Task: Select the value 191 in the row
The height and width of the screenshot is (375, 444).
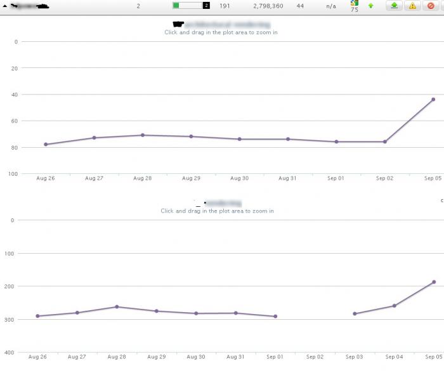Action: 225,6
